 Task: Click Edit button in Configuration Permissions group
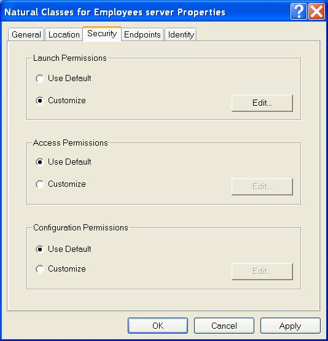[x=262, y=272]
